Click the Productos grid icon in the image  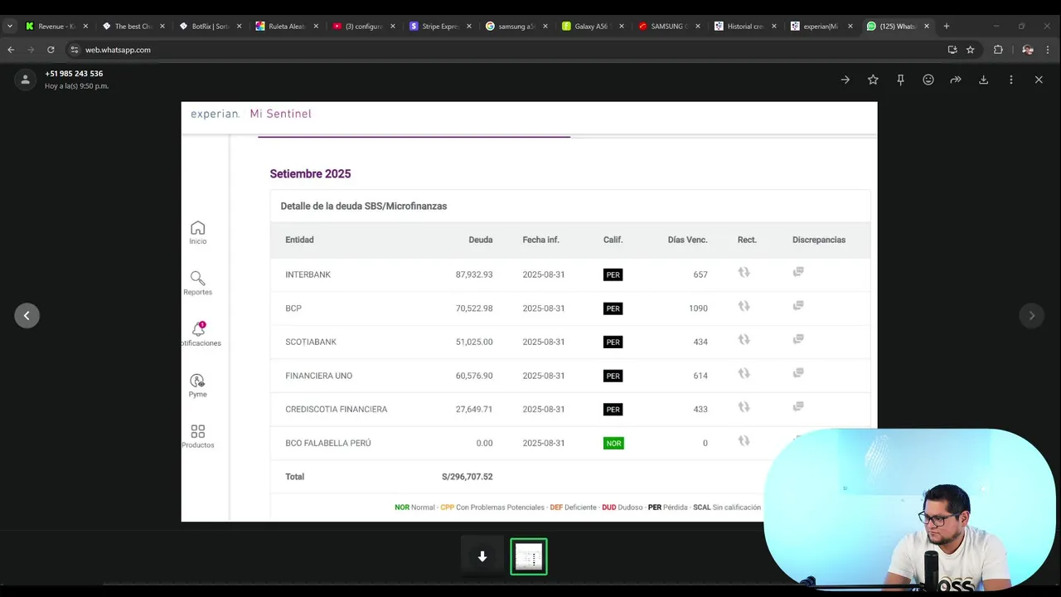[x=197, y=431]
